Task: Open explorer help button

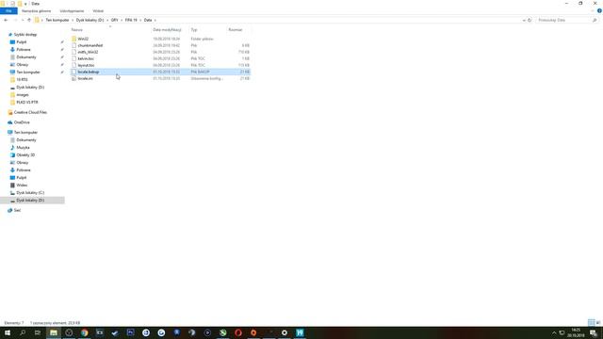Action: click(599, 10)
